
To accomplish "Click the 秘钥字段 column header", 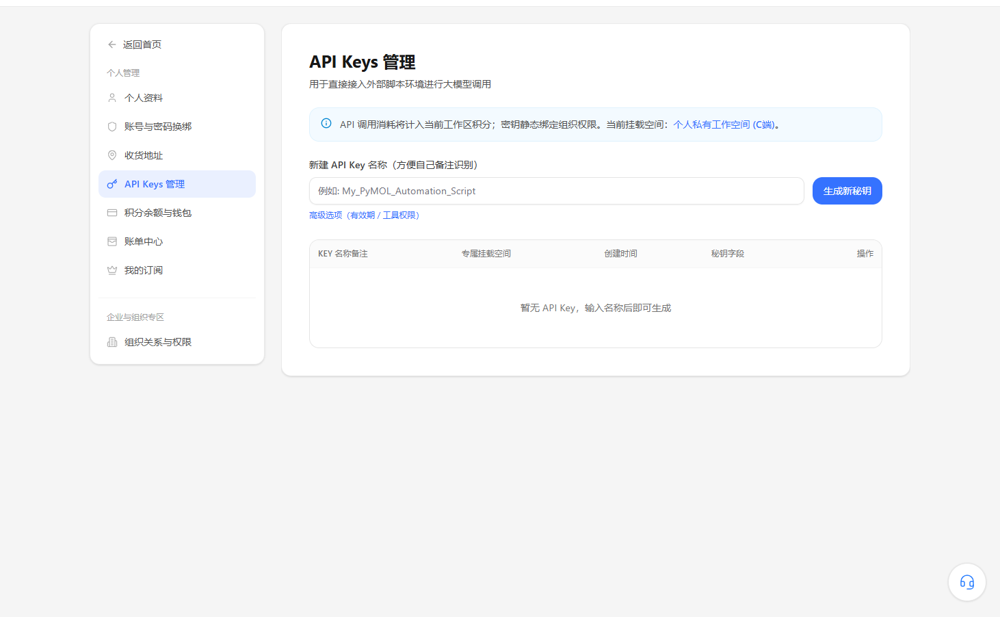I will [728, 254].
